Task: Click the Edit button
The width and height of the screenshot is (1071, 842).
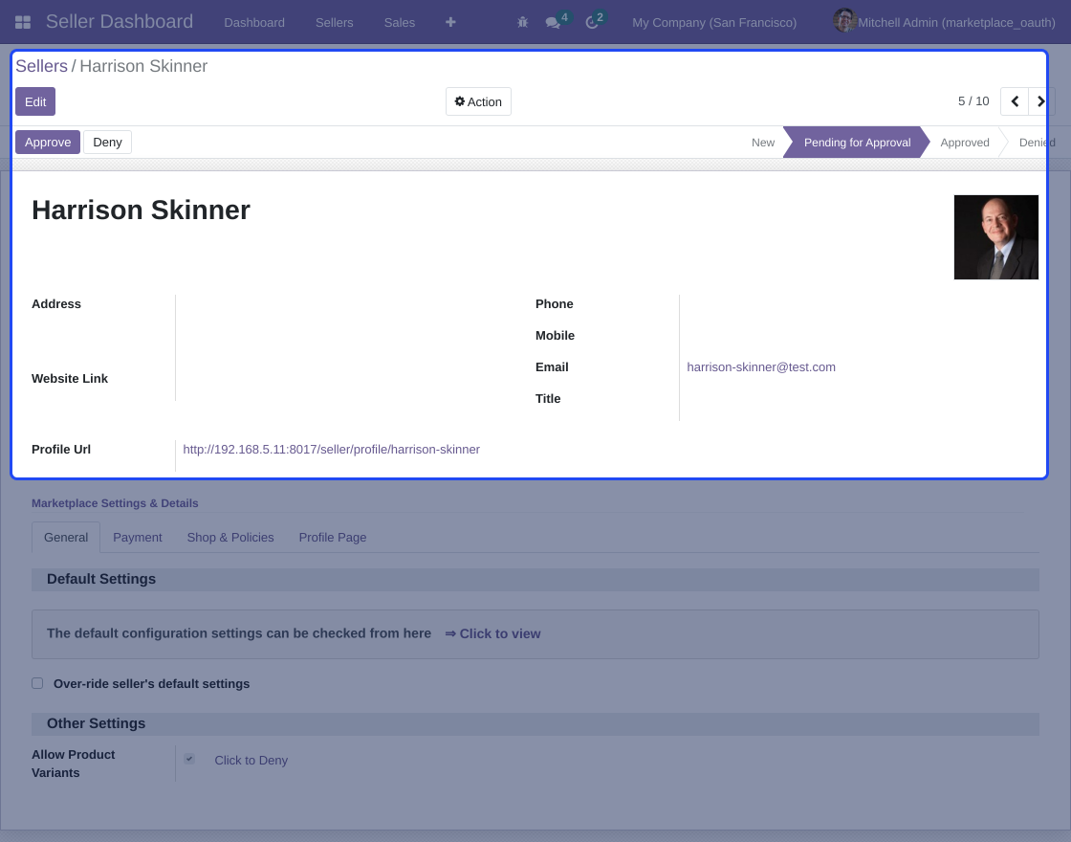Action: (35, 101)
